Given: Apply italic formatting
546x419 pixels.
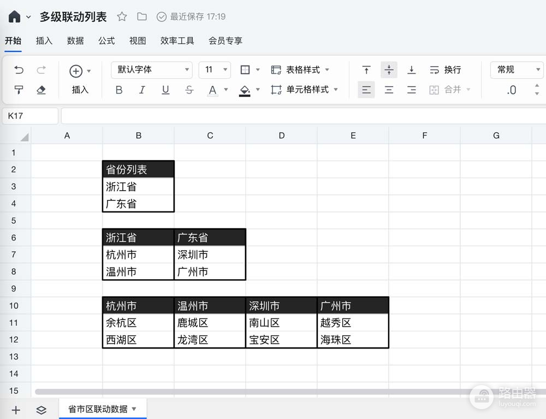Looking at the screenshot, I should 142,90.
